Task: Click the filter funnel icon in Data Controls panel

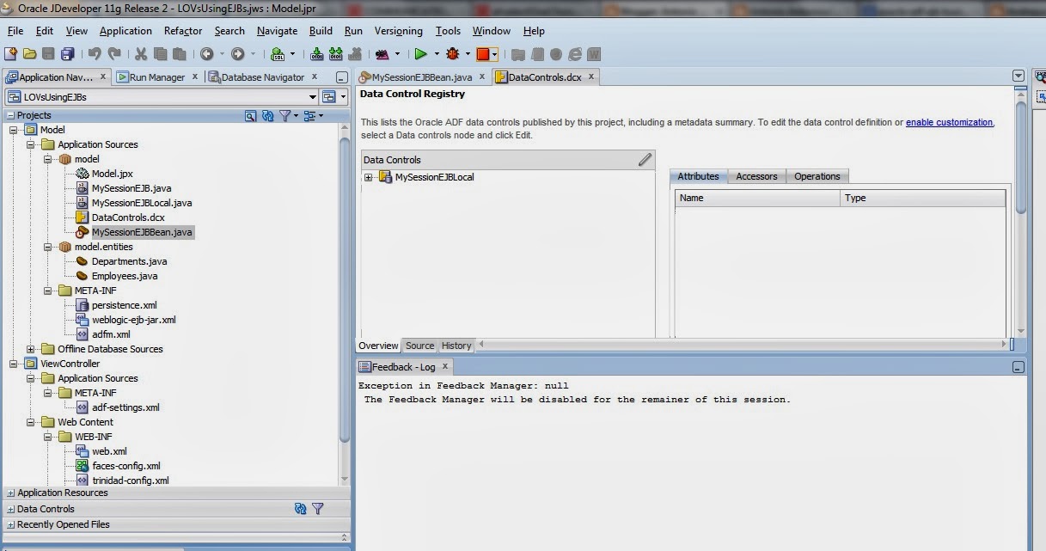Action: click(317, 509)
